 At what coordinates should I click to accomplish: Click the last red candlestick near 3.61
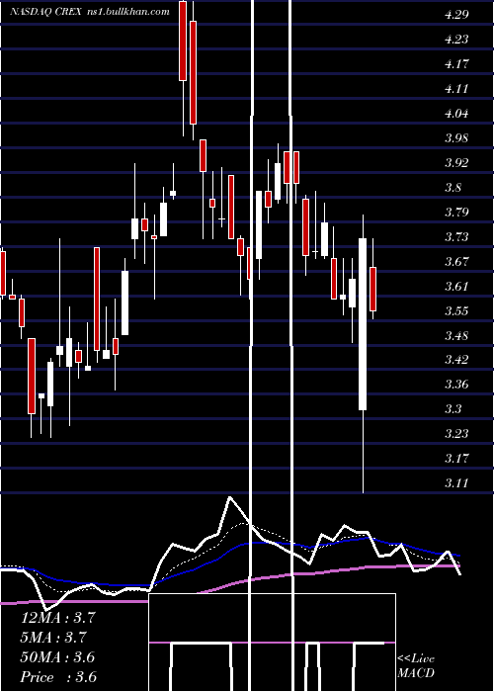coord(372,289)
